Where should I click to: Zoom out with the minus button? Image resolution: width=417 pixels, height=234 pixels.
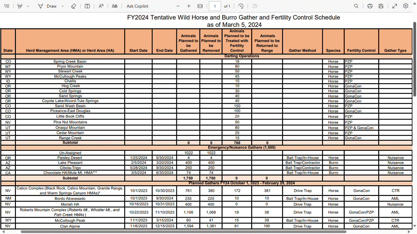(178, 6)
